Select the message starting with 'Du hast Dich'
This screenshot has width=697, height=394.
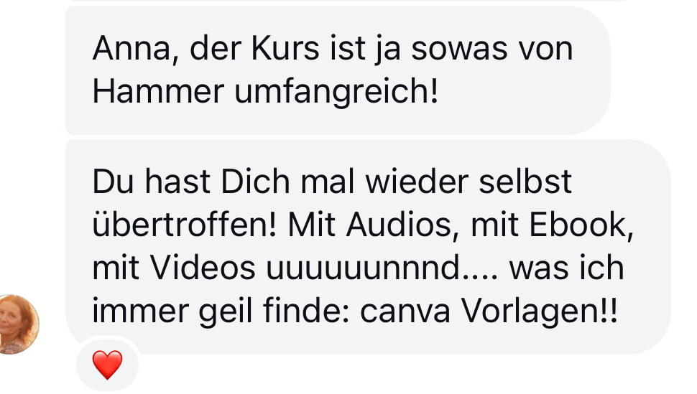(x=368, y=247)
